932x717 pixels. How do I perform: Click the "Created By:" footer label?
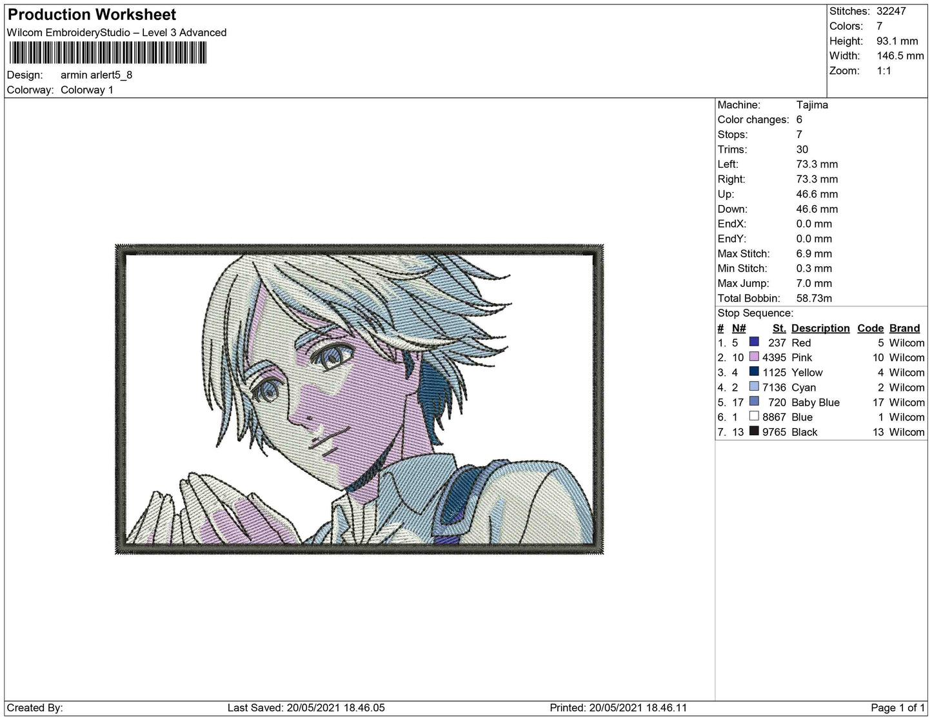(35, 707)
